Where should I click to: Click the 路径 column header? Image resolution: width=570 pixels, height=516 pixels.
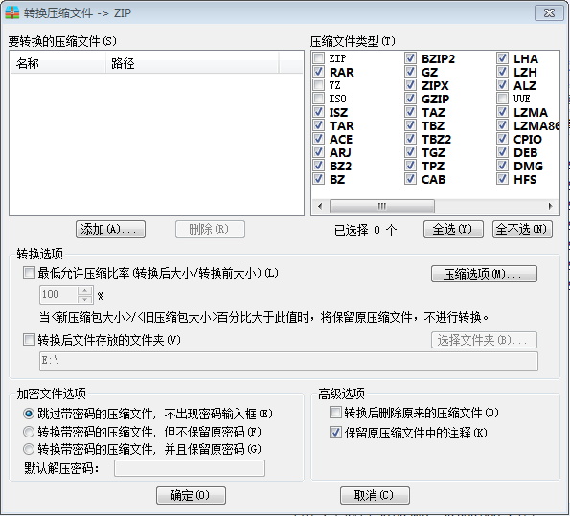coord(193,63)
